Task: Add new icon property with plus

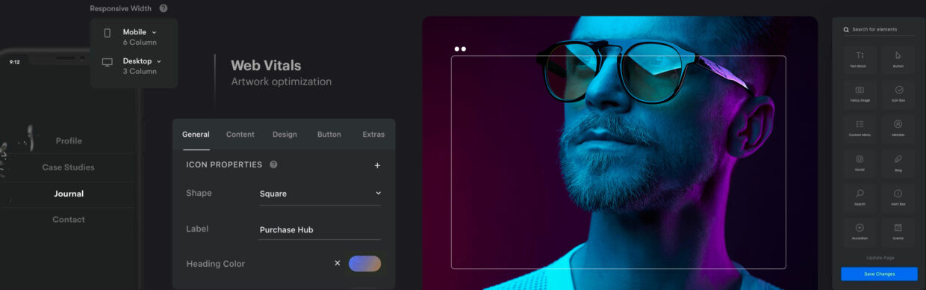Action: 377,165
